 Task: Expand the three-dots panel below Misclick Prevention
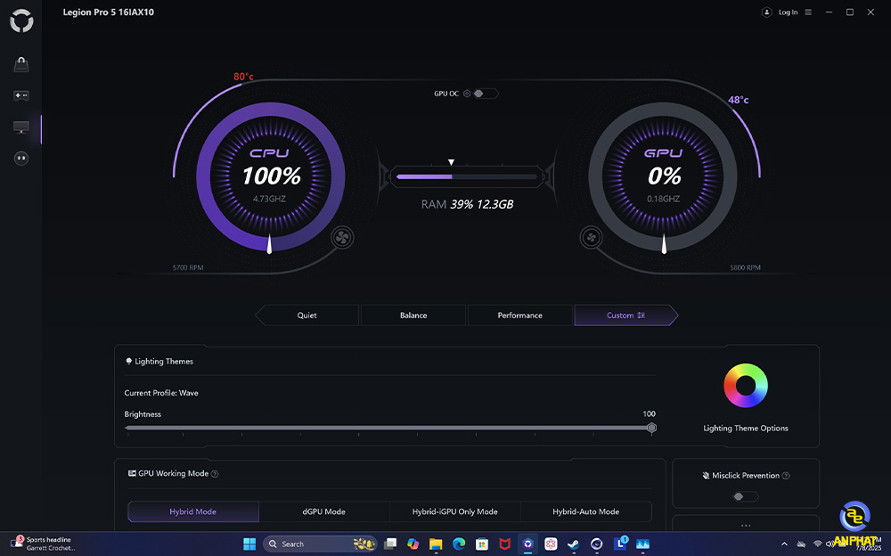[746, 526]
